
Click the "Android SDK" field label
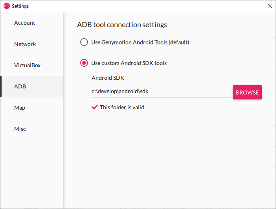pyautogui.click(x=108, y=78)
